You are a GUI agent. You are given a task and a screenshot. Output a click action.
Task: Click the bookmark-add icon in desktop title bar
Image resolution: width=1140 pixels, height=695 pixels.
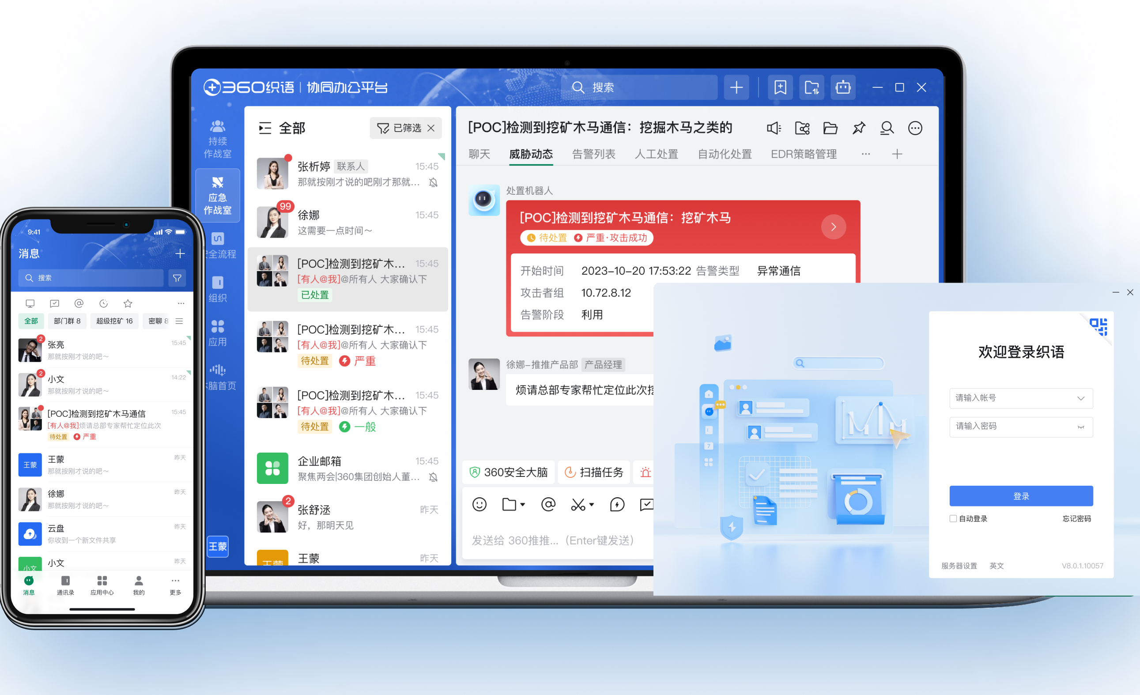point(780,87)
